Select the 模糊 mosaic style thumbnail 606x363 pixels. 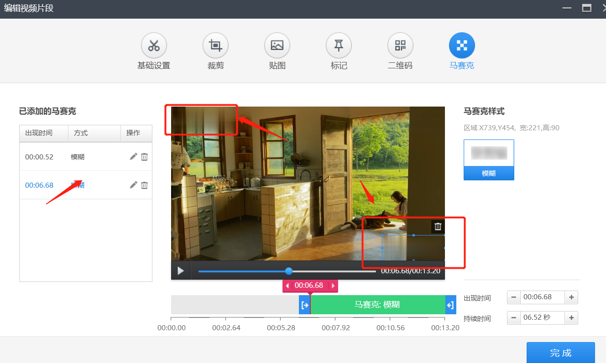(489, 159)
